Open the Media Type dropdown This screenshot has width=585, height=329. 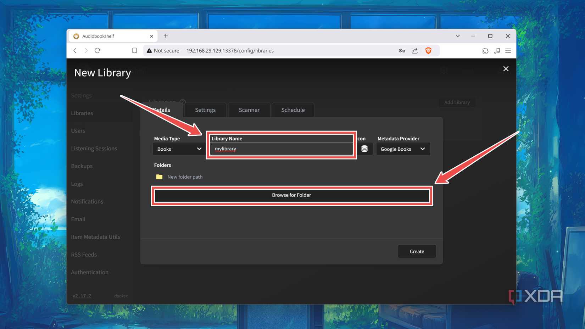tap(179, 149)
